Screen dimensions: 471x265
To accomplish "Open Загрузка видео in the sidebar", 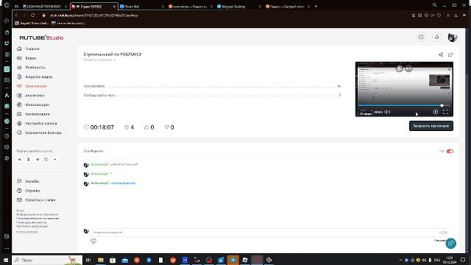I will click(39, 77).
